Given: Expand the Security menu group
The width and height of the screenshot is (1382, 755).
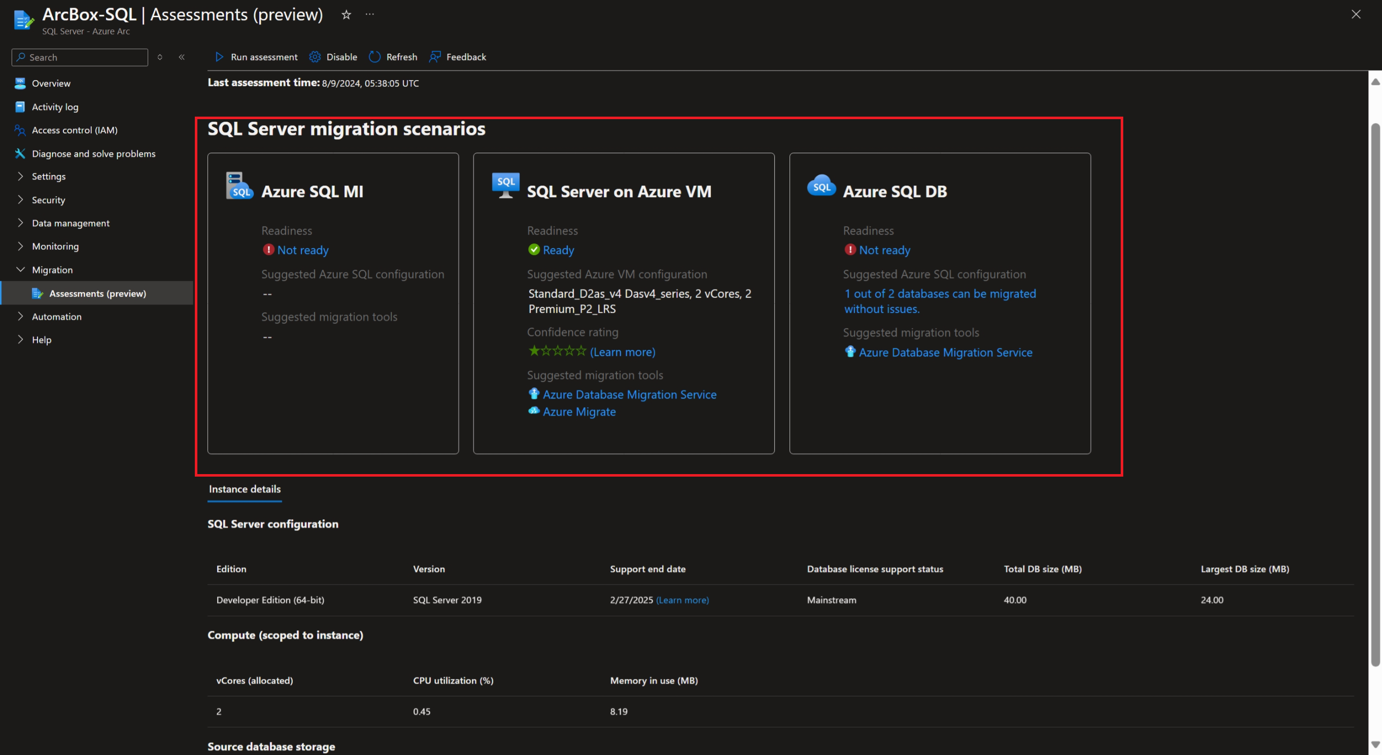Looking at the screenshot, I should coord(48,200).
